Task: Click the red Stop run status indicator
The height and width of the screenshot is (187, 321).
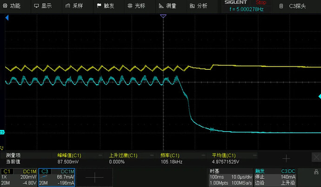Action: tap(261, 3)
